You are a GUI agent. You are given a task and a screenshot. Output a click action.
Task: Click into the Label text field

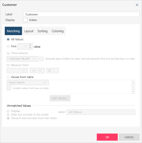click(x=81, y=14)
